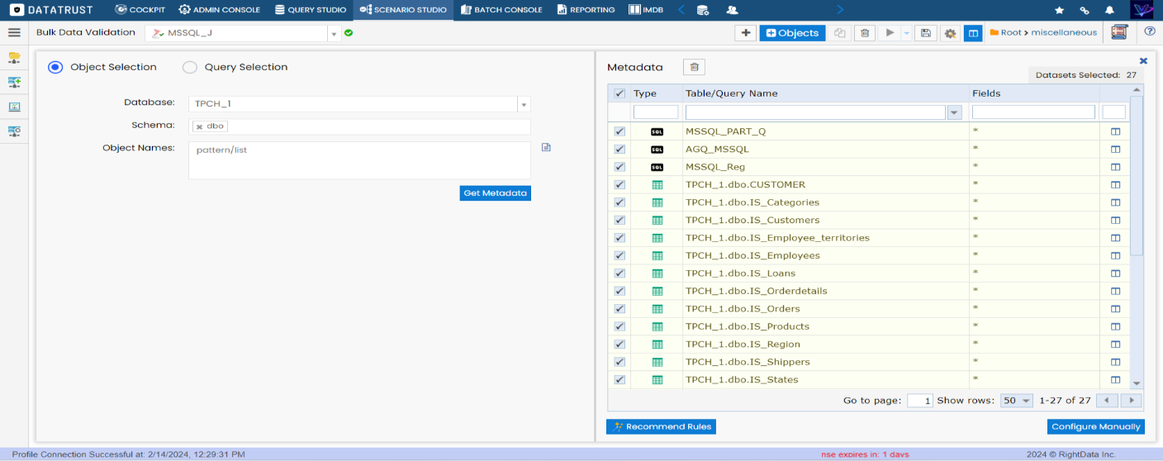1163x461 pixels.
Task: Expand the Database TPCH_1 dropdown
Action: tap(523, 105)
